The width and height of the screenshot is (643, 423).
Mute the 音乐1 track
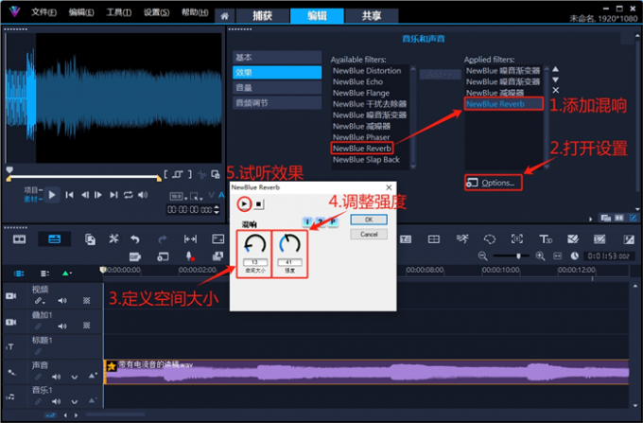pos(56,401)
